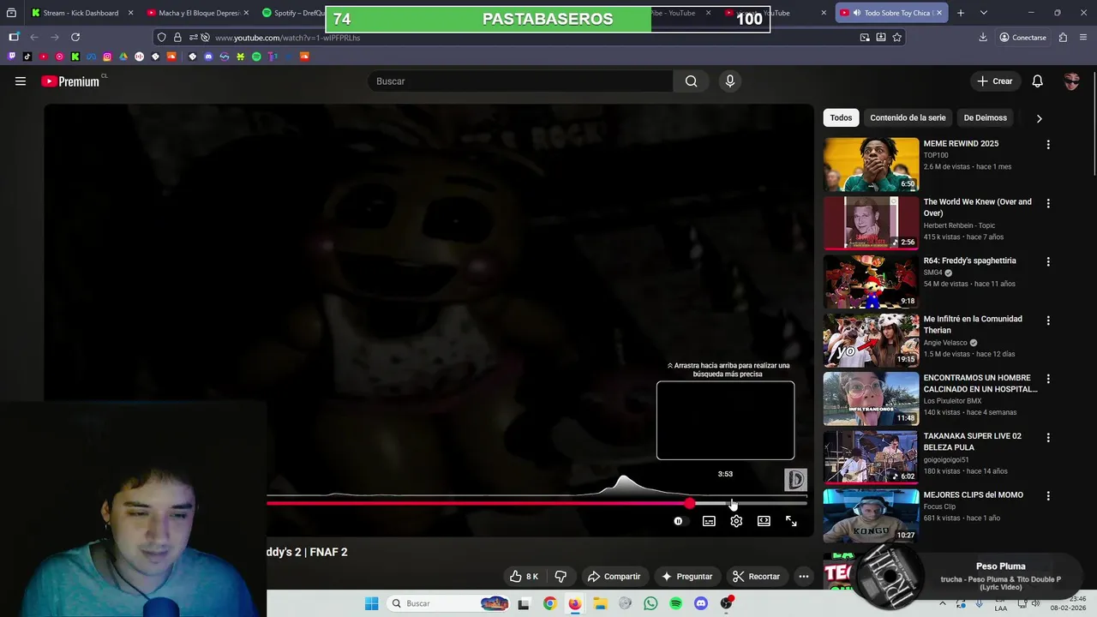Switch to the Spotify browser tab

[x=292, y=13]
